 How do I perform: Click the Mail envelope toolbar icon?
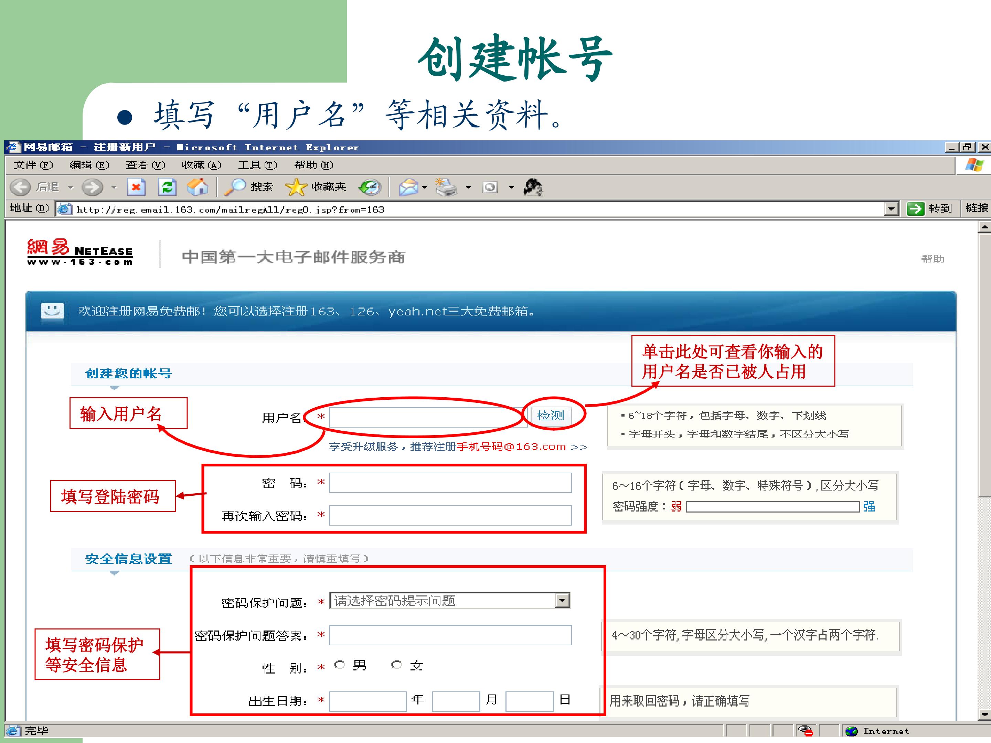[x=408, y=187]
